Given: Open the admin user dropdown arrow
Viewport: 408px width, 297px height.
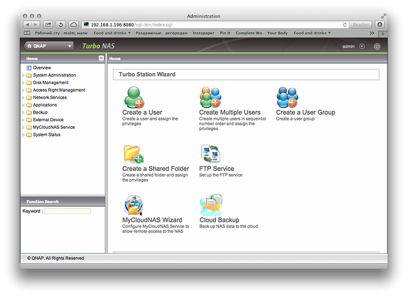Looking at the screenshot, I should pos(361,47).
